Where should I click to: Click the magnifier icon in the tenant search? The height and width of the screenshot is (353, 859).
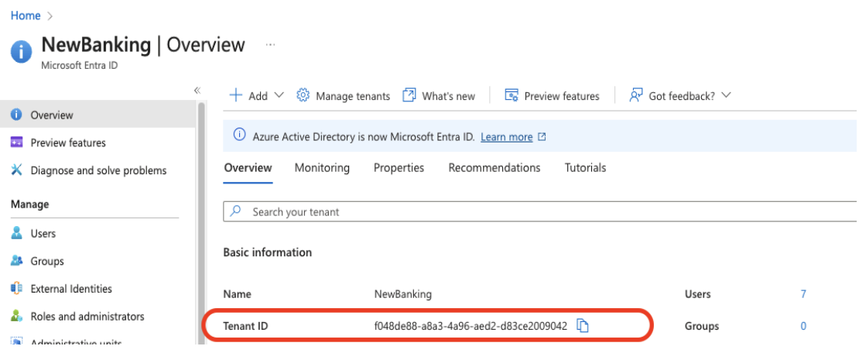point(236,211)
